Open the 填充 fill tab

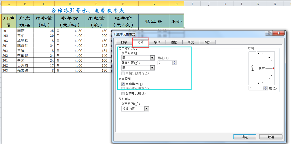(x=190, y=42)
